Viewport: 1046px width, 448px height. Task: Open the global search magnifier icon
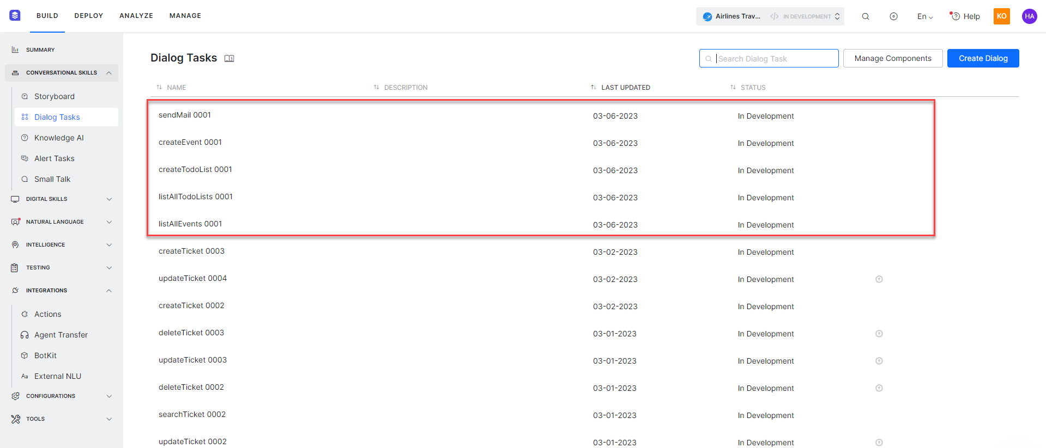click(x=866, y=16)
